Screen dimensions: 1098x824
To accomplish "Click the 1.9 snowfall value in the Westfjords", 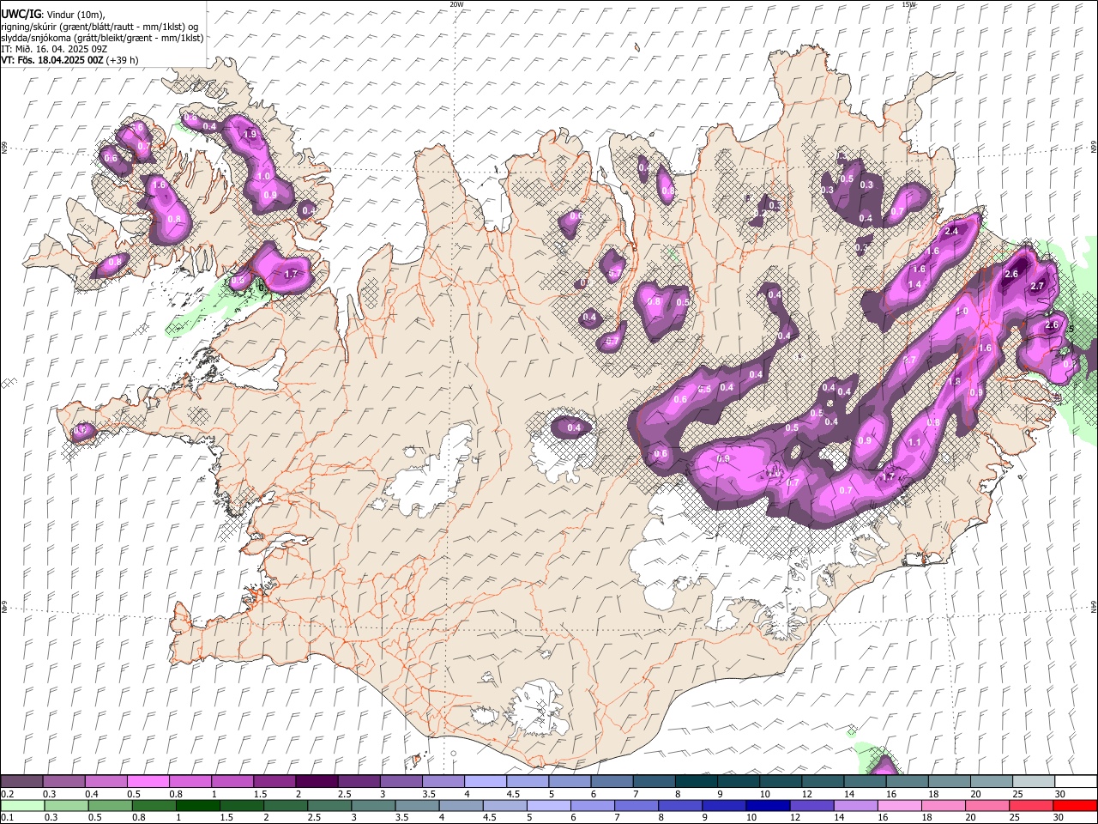I will click(x=250, y=135).
